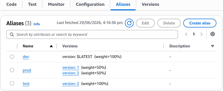223x91 pixels.
Task: Open version: 2 link for test alias
Action: click(x=70, y=84)
